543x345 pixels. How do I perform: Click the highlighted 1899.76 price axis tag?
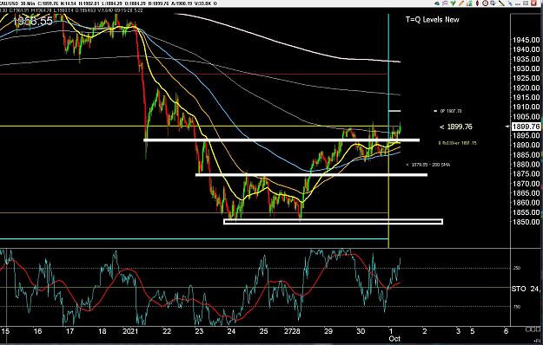[526, 127]
